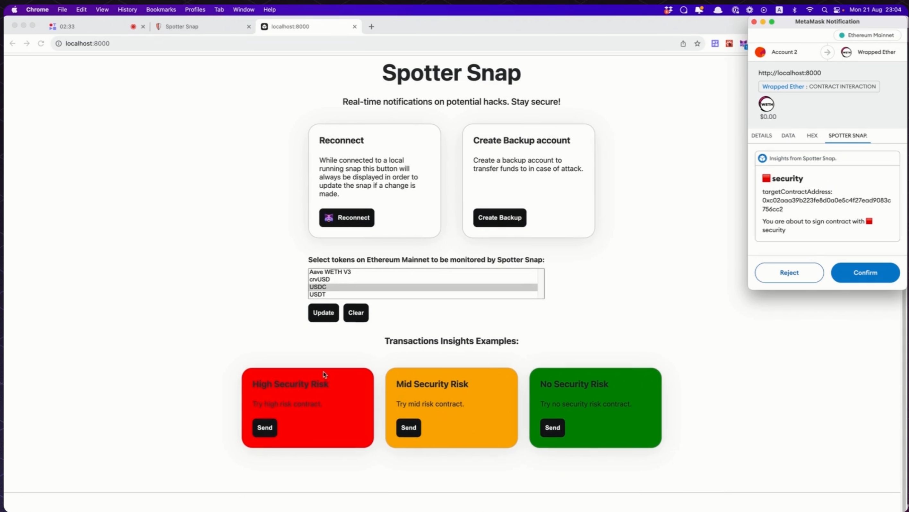Click the SPOTTER SNAP tab in MetaMask
The image size is (909, 512).
tap(847, 135)
